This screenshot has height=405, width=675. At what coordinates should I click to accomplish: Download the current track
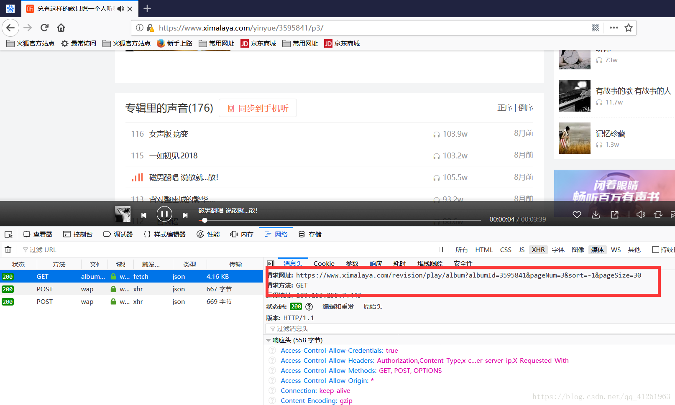click(596, 214)
